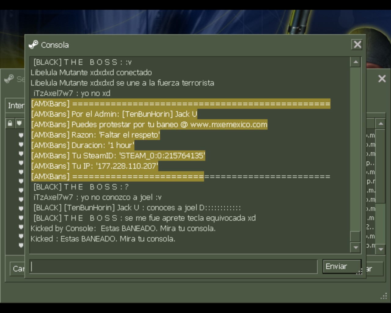This screenshot has height=313, width=391.
Task: Click the Steam logo in Consola title bar
Action: (x=33, y=45)
